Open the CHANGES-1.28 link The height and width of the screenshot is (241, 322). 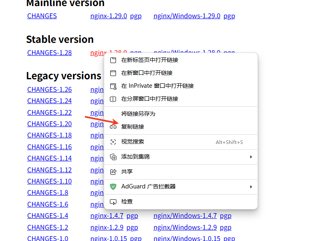pos(49,53)
